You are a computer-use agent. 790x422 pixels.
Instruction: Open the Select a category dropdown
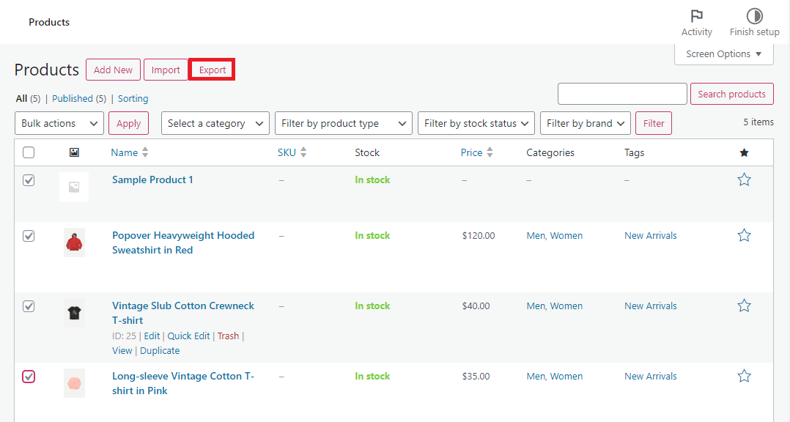(215, 123)
